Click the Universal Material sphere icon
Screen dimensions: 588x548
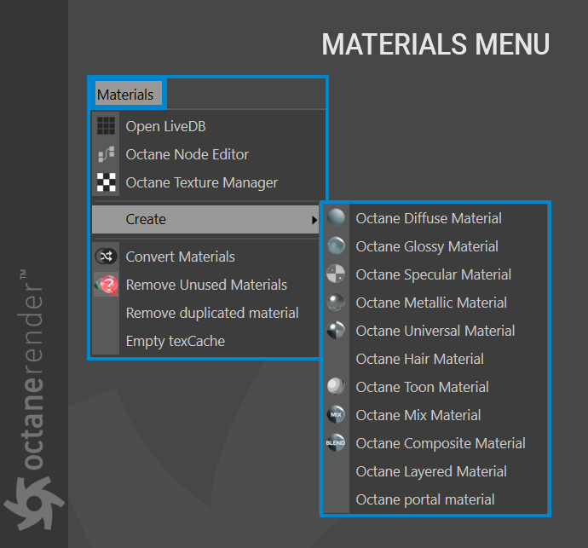tap(336, 330)
